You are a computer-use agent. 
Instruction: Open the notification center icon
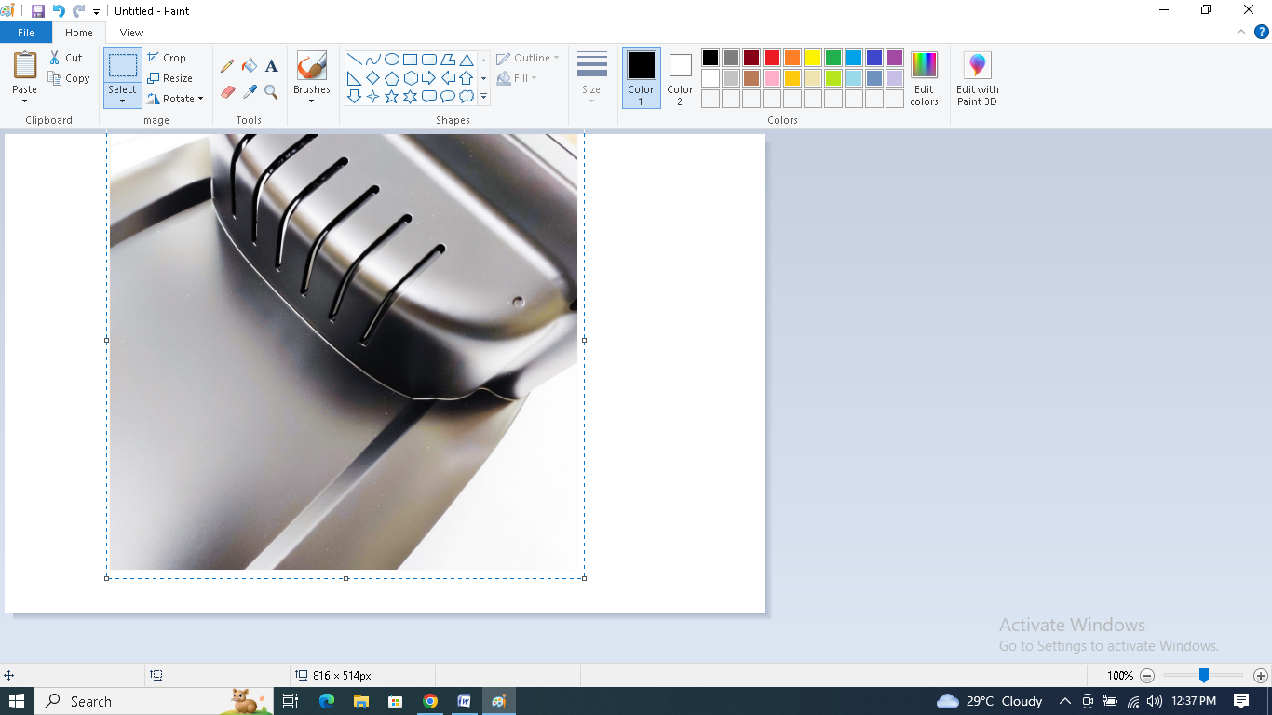1241,701
